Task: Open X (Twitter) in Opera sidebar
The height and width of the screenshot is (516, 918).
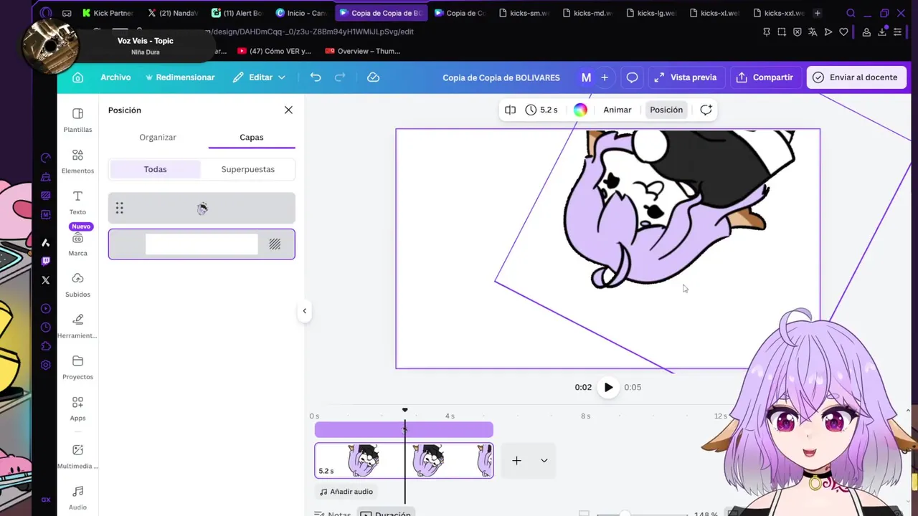Action: click(x=46, y=280)
